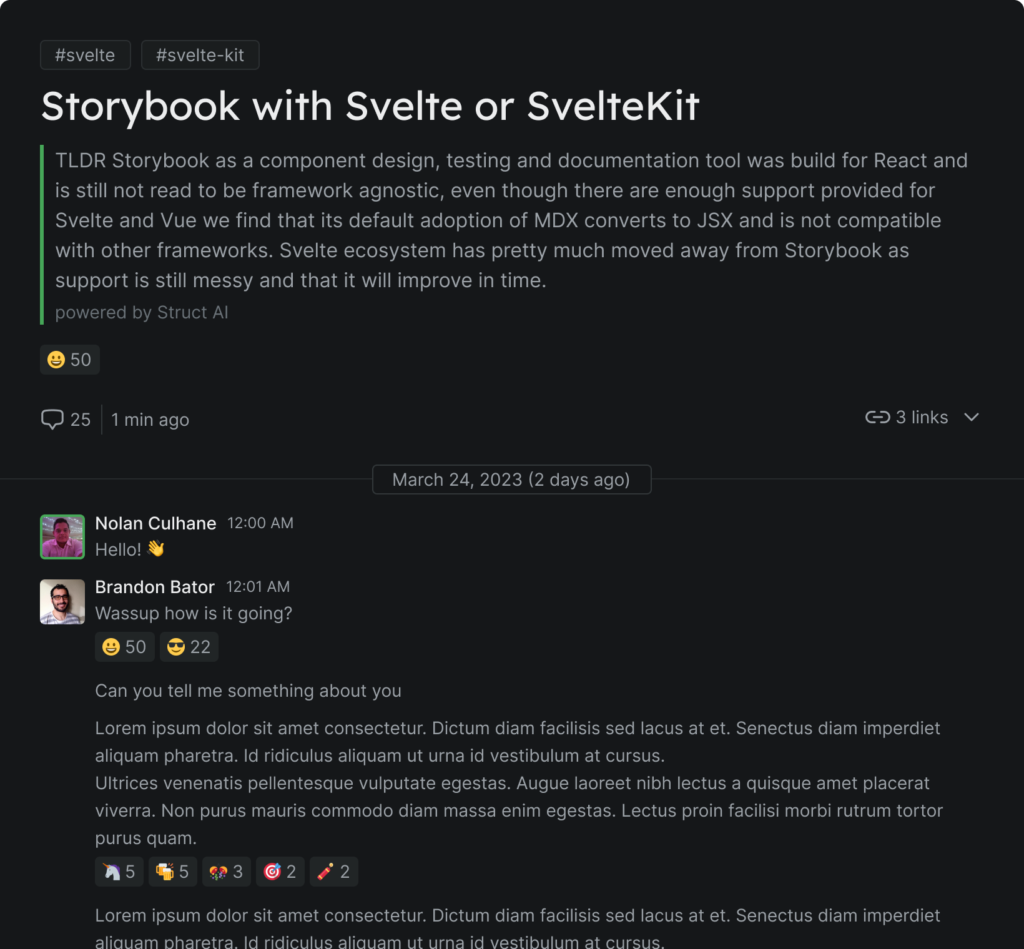Toggle your smiley reaction below the summary
This screenshot has height=949, width=1024.
pyautogui.click(x=69, y=359)
